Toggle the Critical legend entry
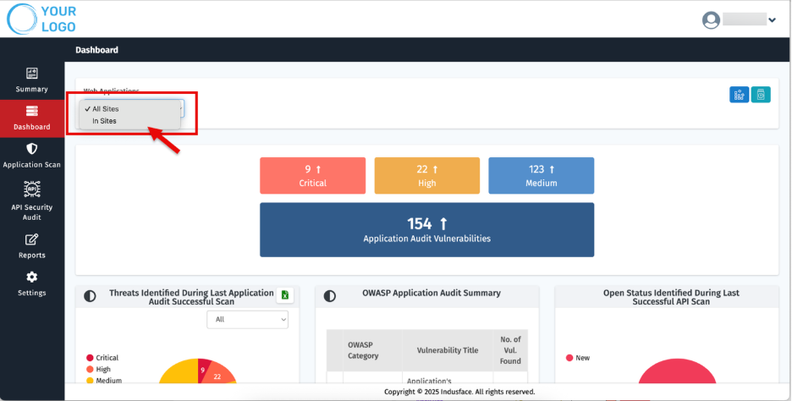 point(102,358)
